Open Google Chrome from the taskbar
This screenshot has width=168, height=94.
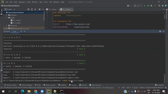coord(36,91)
